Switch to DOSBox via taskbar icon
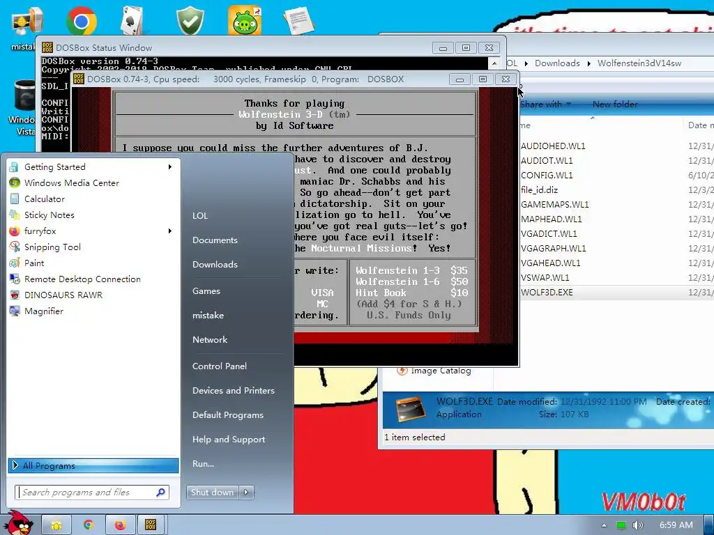This screenshot has width=714, height=535. pyautogui.click(x=151, y=525)
